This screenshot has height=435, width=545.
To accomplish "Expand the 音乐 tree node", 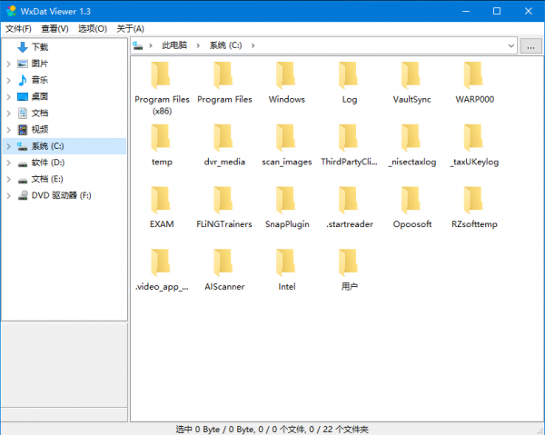I will coord(9,80).
